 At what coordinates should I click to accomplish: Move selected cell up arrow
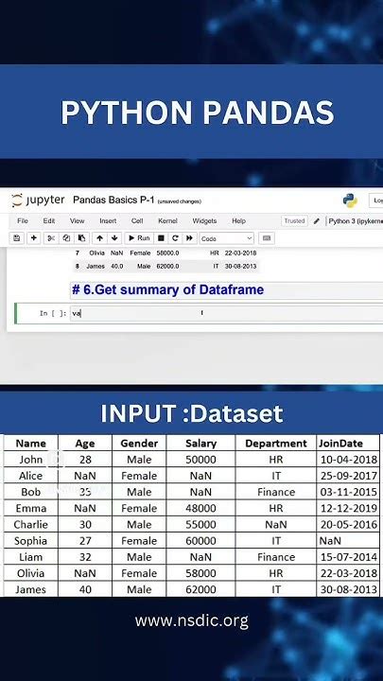[99, 238]
